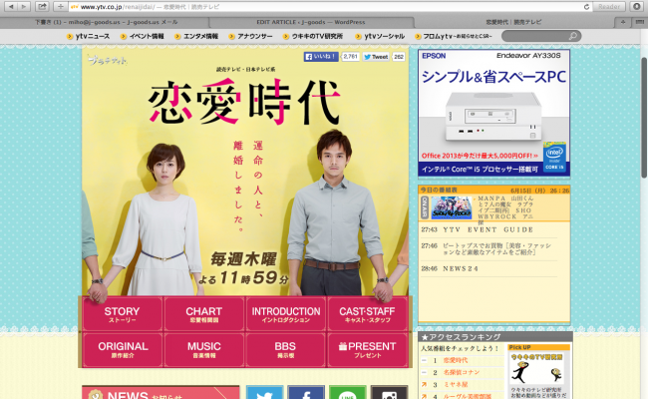
Task: Open the イベント情報 menu item
Action: click(143, 36)
